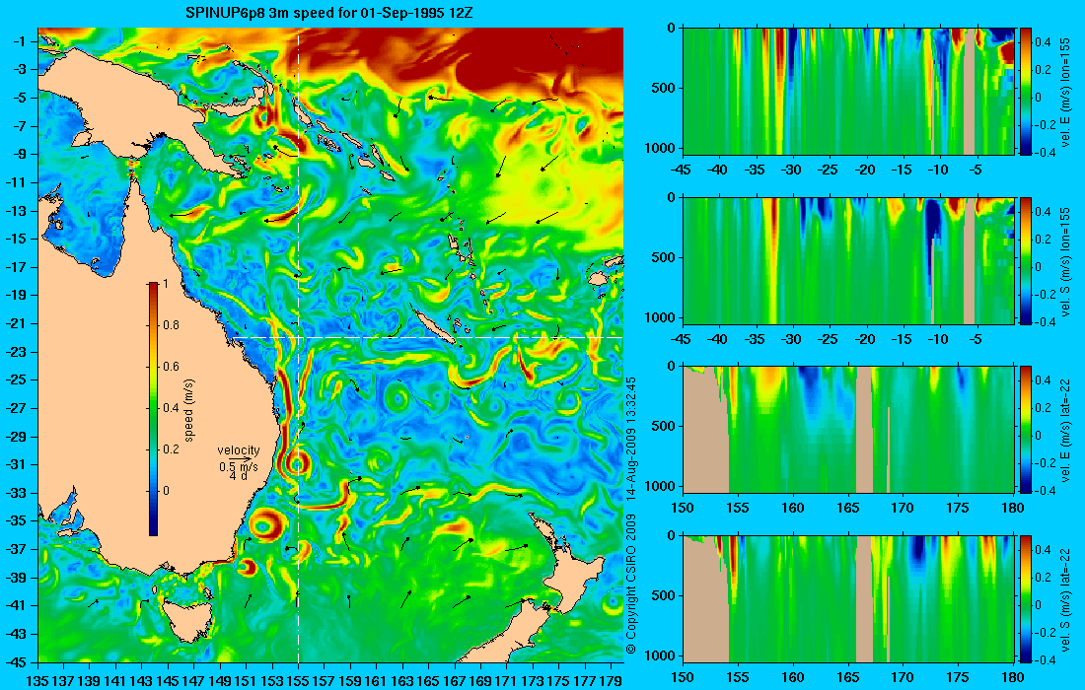Open the 'vel. S lat=-22' section plot
This screenshot has height=690, width=1085.
click(x=848, y=598)
